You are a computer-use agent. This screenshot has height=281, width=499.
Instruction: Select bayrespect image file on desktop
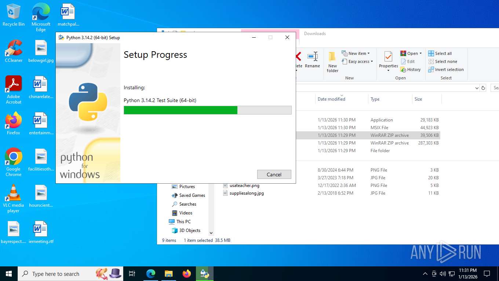point(14,232)
